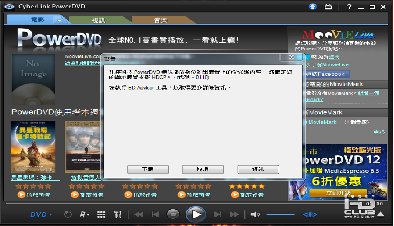
Task: Play trailer under 異星戰場 via 播放預告
Action: point(38,195)
